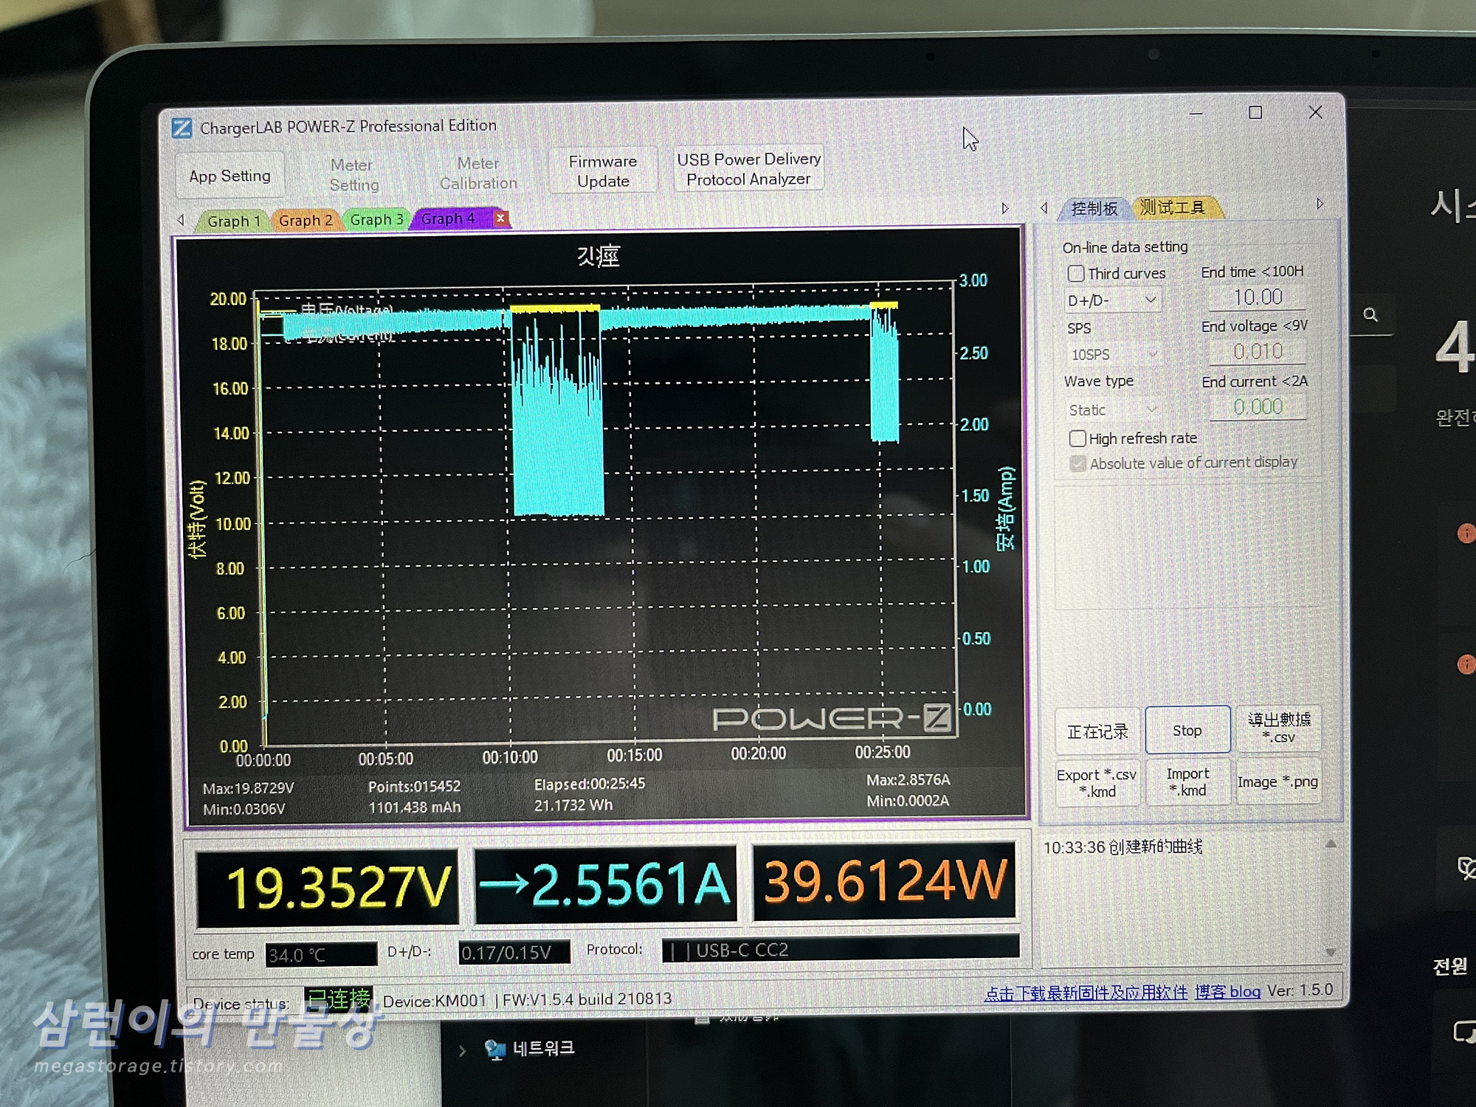Screen dimensions: 1476x1107
Task: Toggle High refresh rate checkbox
Action: coord(1077,439)
